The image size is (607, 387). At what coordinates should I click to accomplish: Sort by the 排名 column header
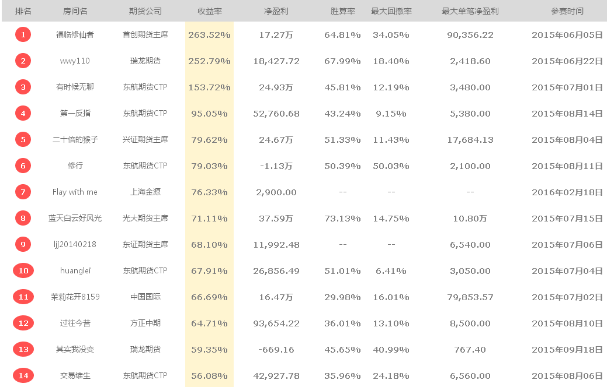[23, 11]
